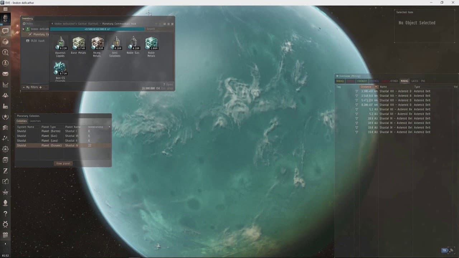Screen dimensions: 459x258
Task: Go back in inventory breadcrumb arrow
Action: (x=52, y=24)
